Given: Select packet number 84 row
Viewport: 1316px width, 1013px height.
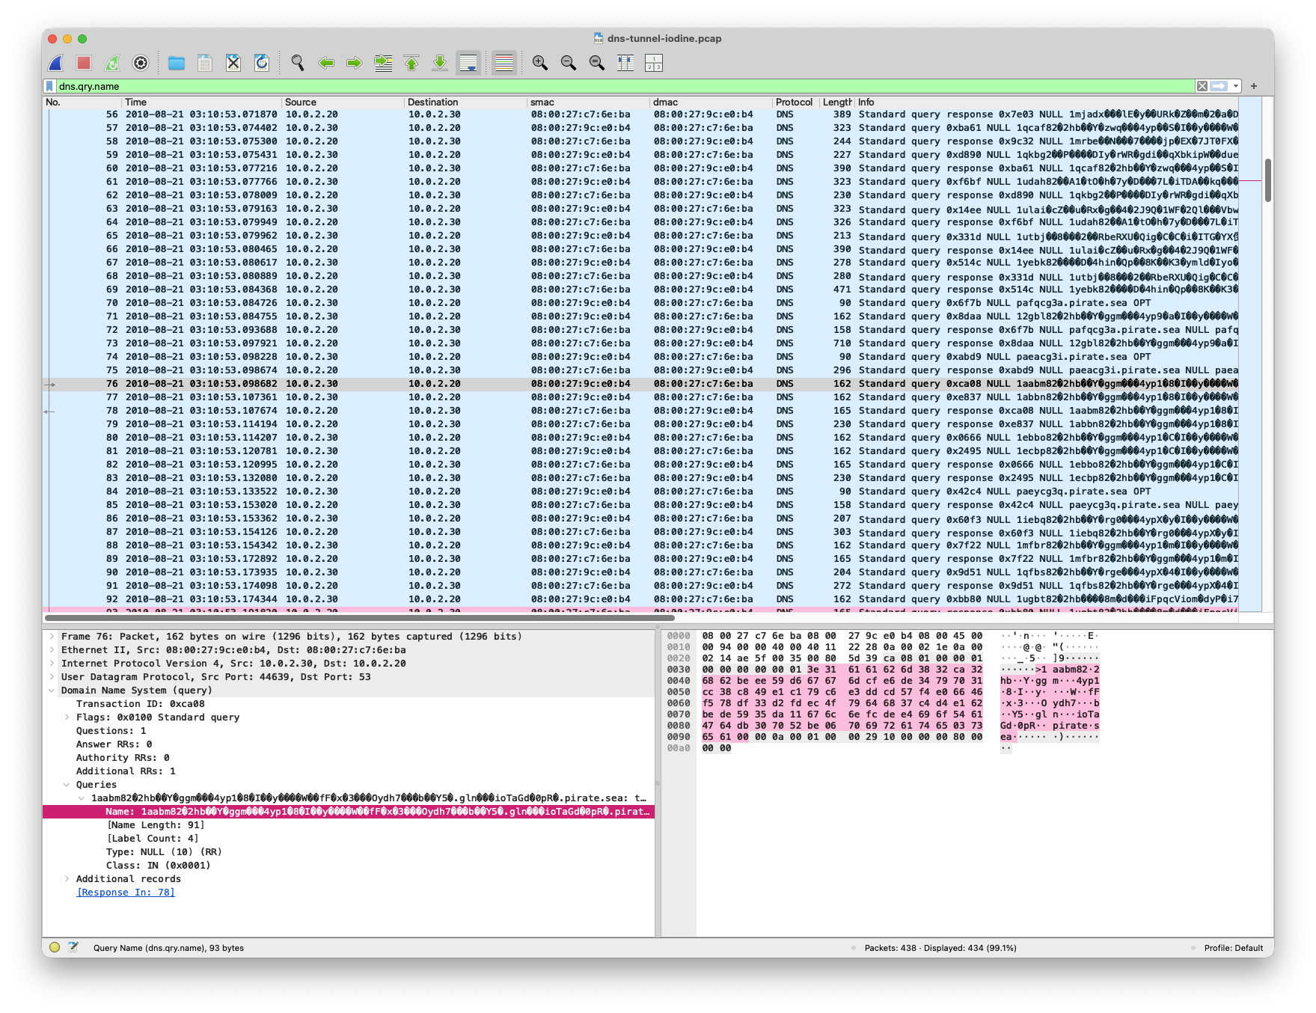Looking at the screenshot, I should (640, 492).
